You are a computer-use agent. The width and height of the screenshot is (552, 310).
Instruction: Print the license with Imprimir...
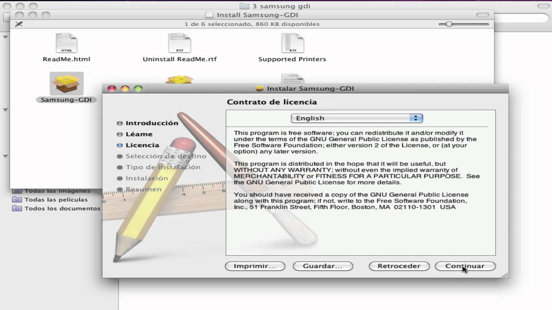tap(255, 266)
